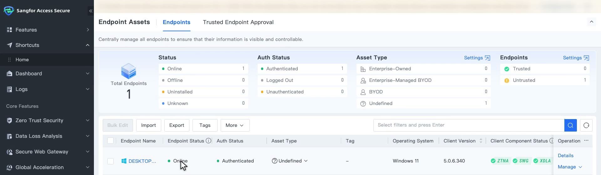Filter by Online status row
Viewport: 601px width, 175px height.
[x=203, y=69]
